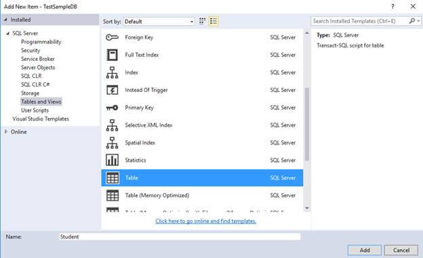Click the Instead Of Trigger lightning icon

click(x=112, y=90)
